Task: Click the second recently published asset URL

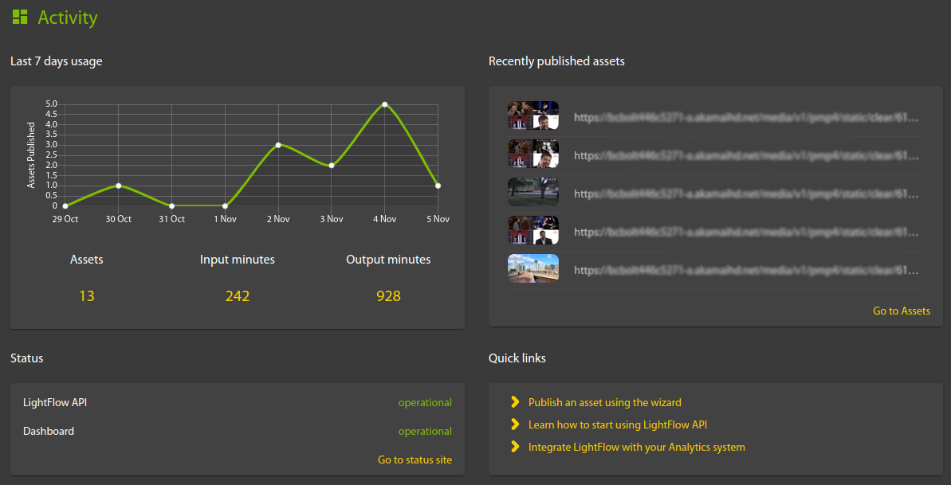Action: point(746,155)
